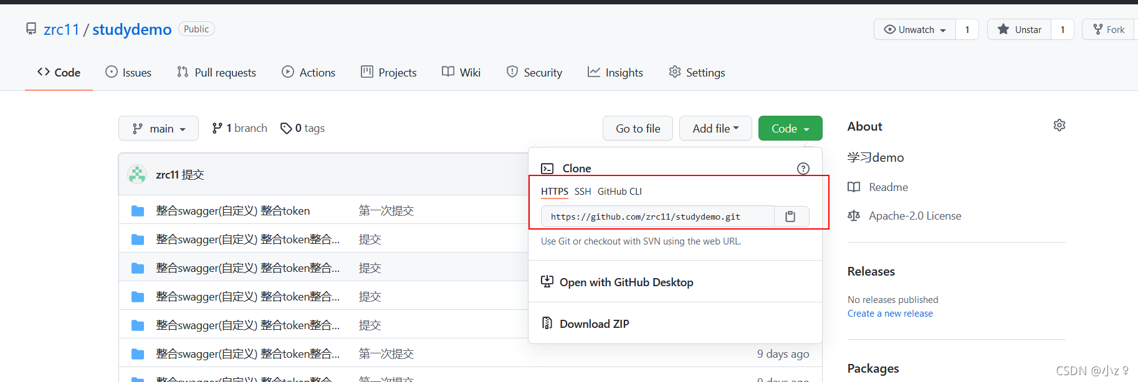The height and width of the screenshot is (382, 1138).
Task: Click the Use Git or checkout hint text
Action: (641, 241)
